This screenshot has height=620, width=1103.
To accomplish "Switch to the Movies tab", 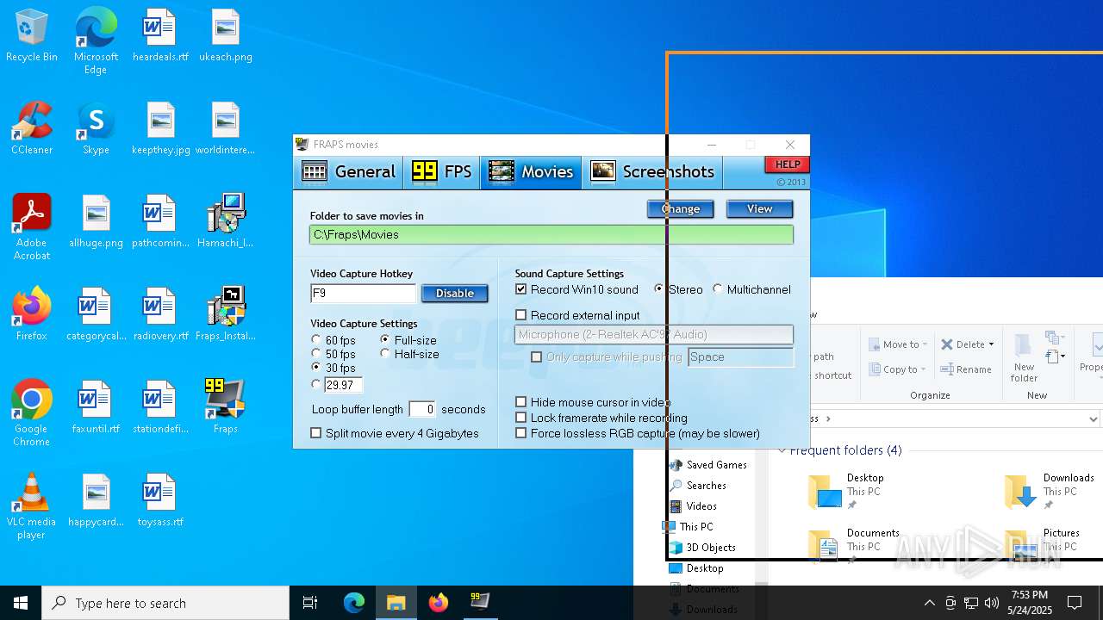I will pyautogui.click(x=531, y=172).
